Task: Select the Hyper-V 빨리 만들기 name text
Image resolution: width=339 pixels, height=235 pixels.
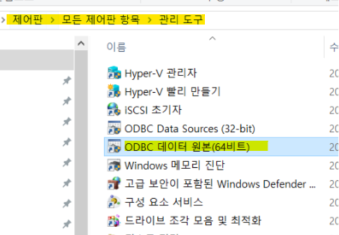Action: (172, 91)
